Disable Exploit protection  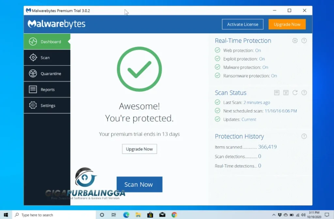(x=262, y=59)
